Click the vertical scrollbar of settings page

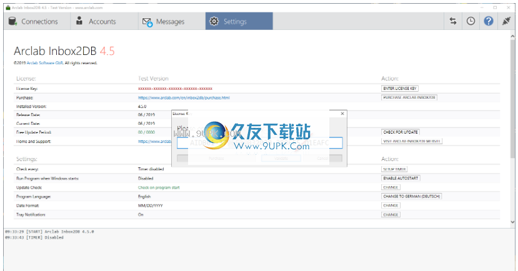coord(512,99)
